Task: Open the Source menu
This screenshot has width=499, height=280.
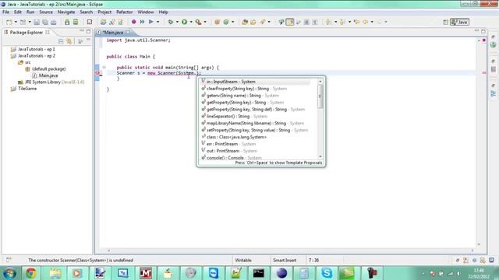Action: point(46,12)
